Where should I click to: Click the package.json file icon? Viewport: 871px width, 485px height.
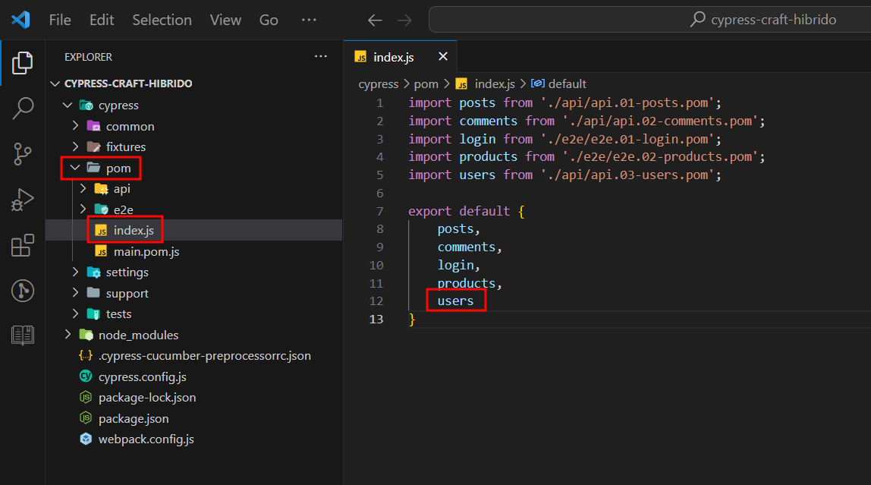tap(86, 417)
